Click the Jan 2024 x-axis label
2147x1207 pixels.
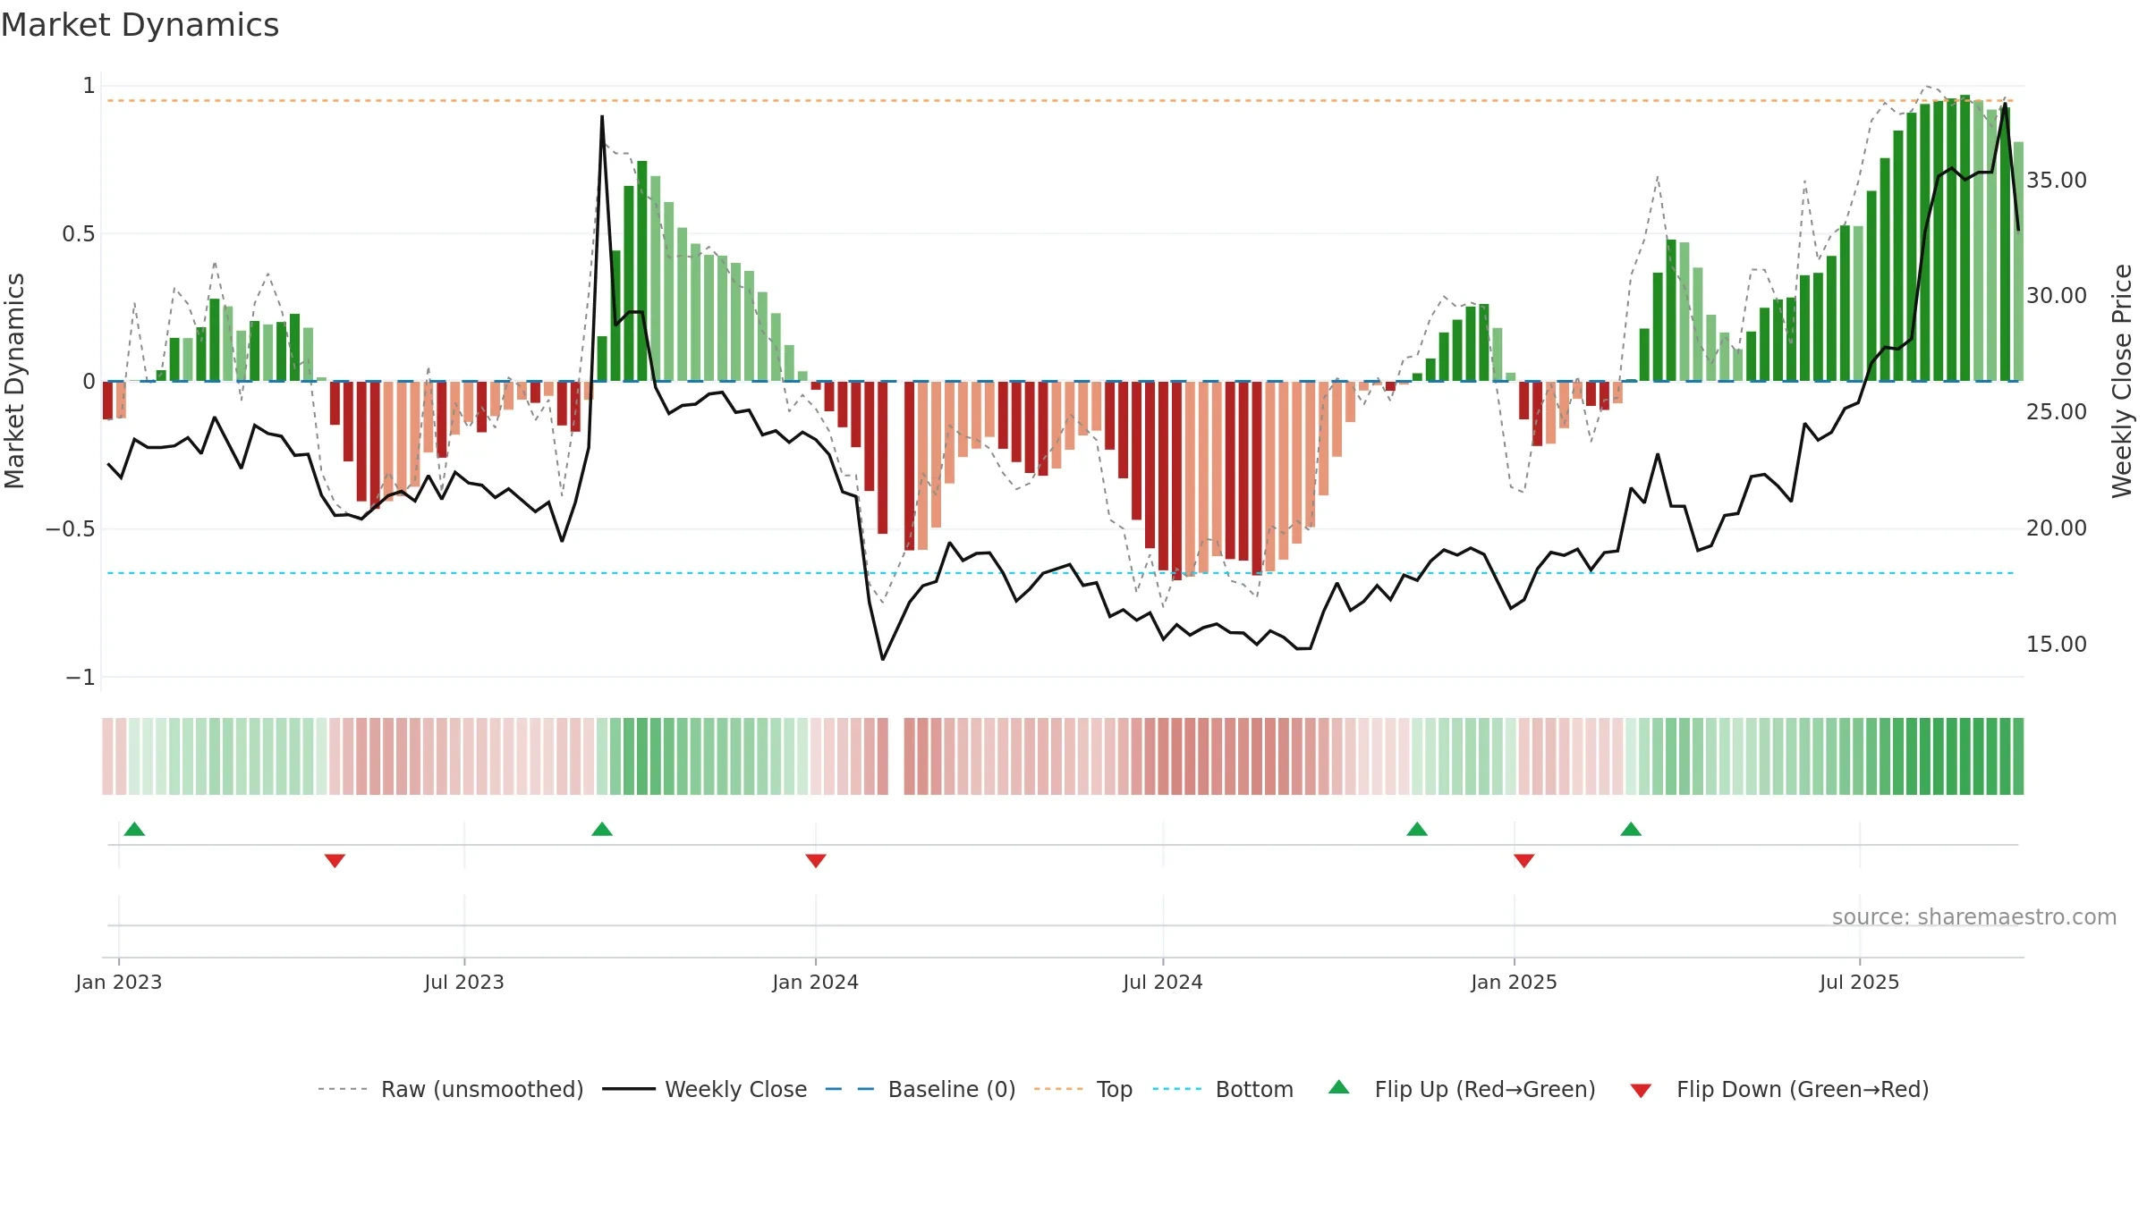pos(816,982)
